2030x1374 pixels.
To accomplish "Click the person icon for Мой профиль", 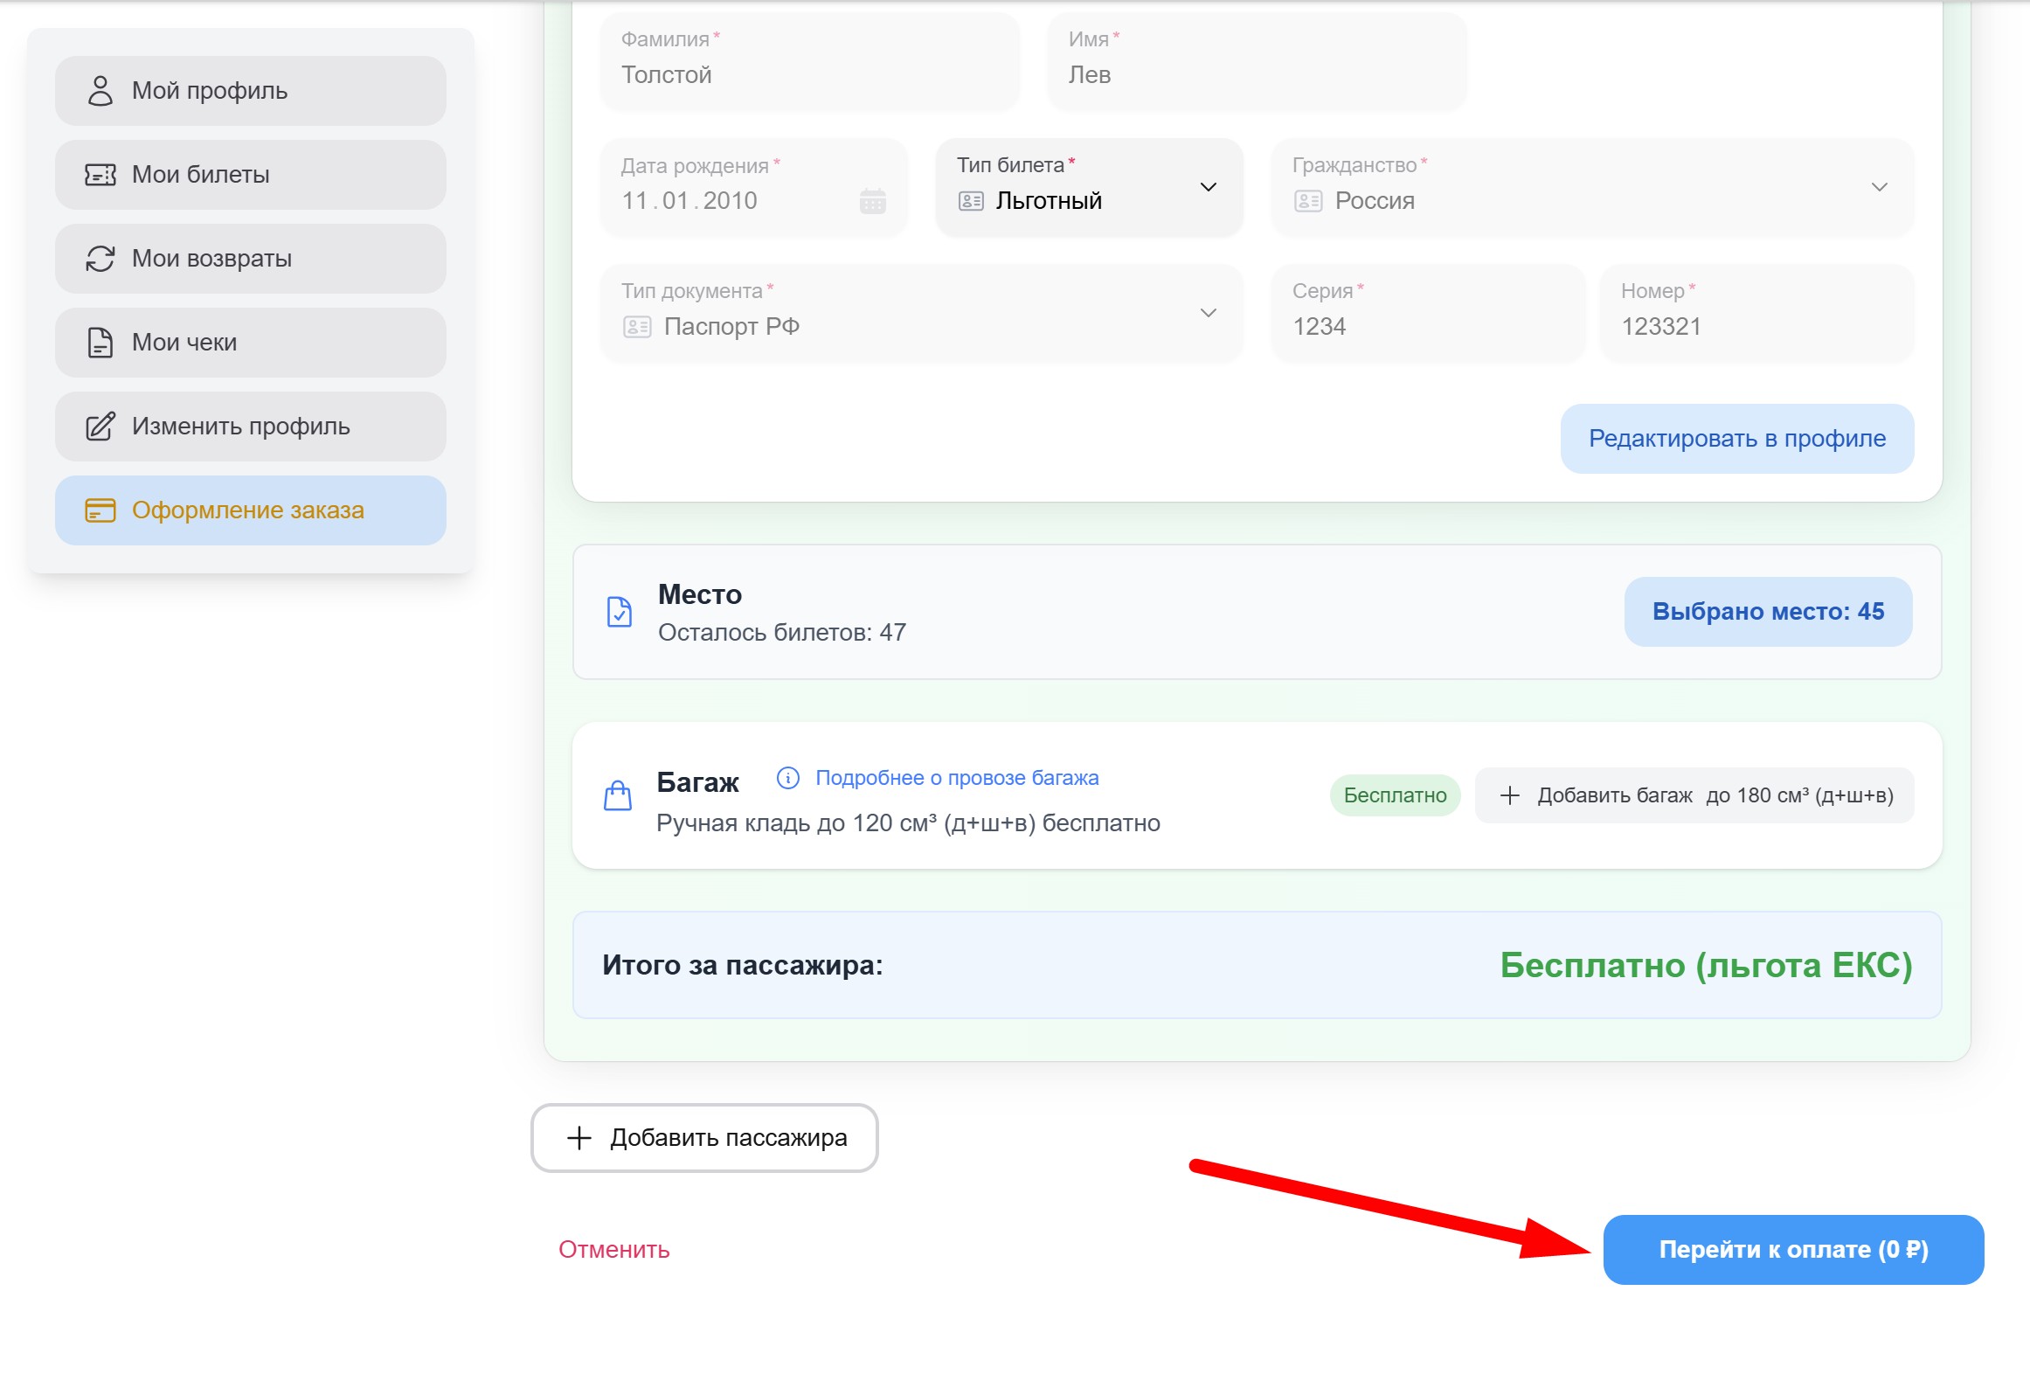I will [x=100, y=91].
